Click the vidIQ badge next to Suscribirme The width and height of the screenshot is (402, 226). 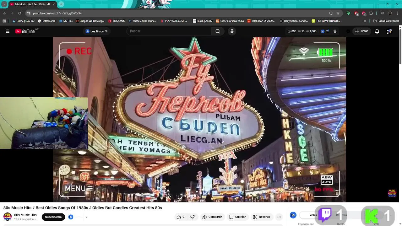pos(71,217)
